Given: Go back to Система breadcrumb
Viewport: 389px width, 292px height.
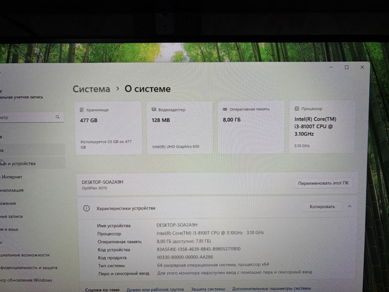Looking at the screenshot, I should point(91,89).
